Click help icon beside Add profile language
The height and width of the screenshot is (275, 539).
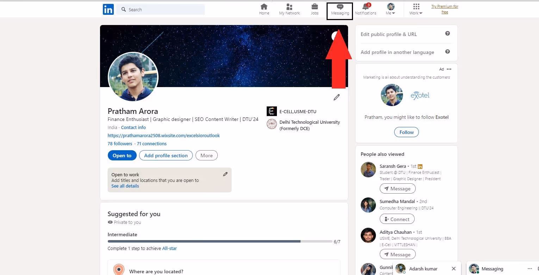click(447, 51)
